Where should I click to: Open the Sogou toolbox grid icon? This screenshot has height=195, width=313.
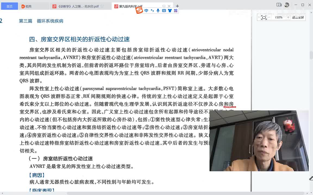pos(176,11)
